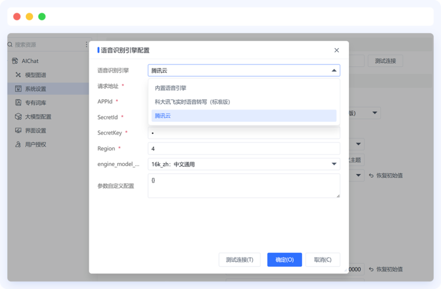Click the 参数自定义配置 text area
This screenshot has height=289, width=441.
click(x=244, y=186)
